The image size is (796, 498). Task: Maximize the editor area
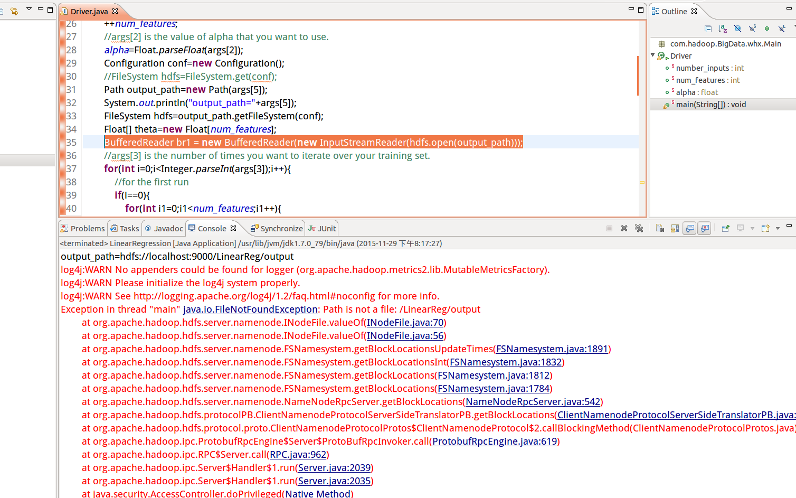(641, 10)
